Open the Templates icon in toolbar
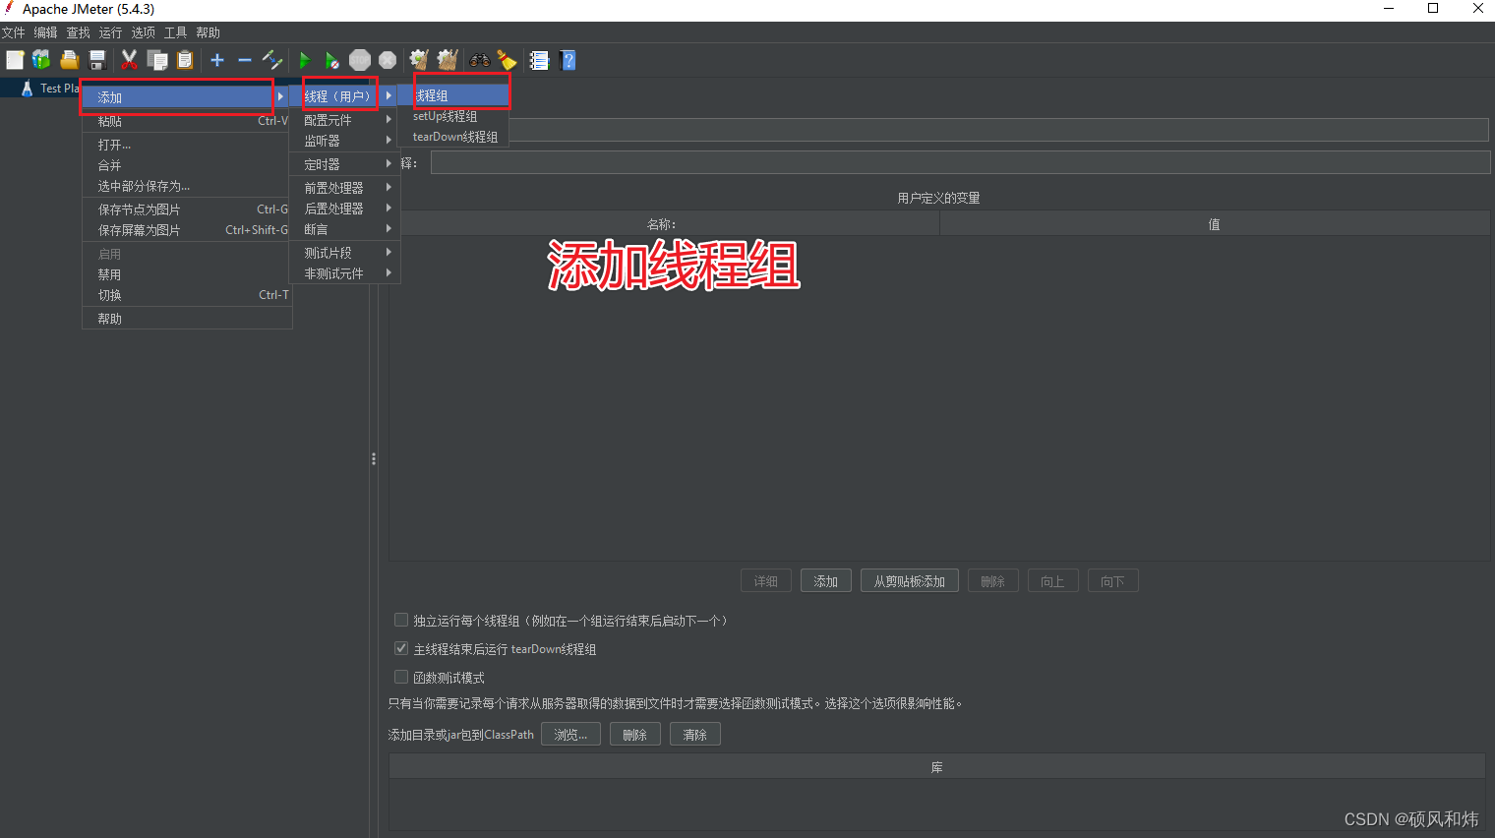Image resolution: width=1495 pixels, height=838 pixels. pyautogui.click(x=41, y=60)
